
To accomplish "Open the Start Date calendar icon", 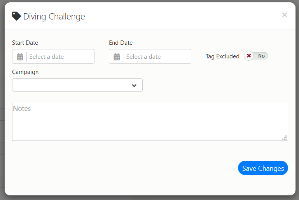I will [20, 57].
